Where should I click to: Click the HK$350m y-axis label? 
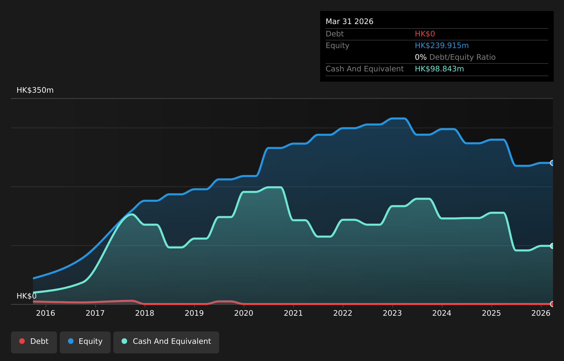(x=35, y=90)
